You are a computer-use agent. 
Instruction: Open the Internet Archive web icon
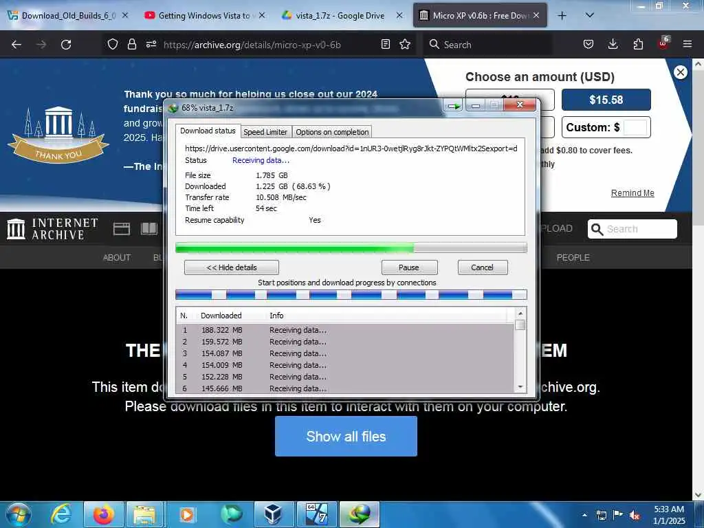[122, 229]
